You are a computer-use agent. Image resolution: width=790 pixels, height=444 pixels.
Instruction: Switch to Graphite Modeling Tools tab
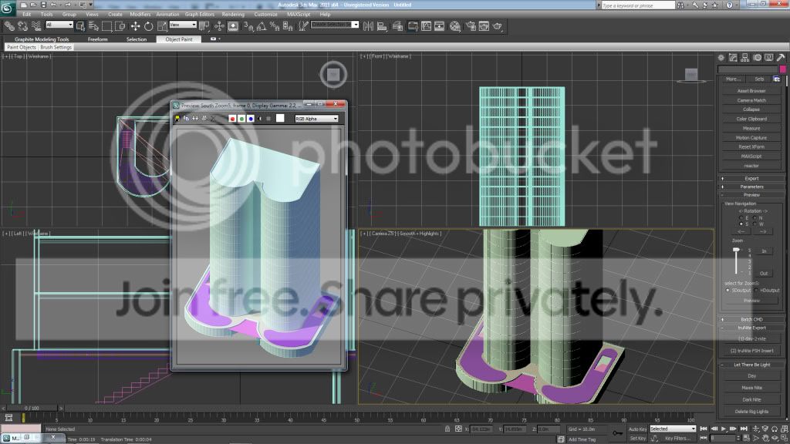tap(42, 39)
